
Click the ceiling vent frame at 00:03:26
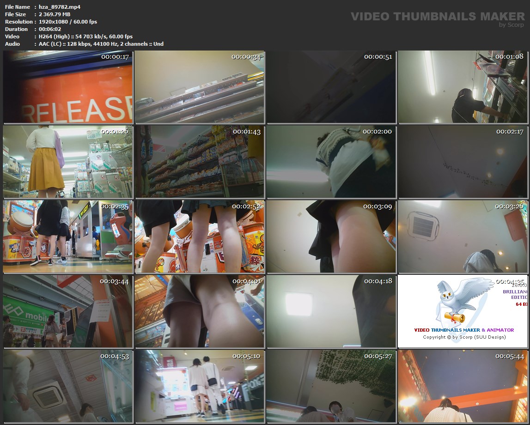pos(463,237)
